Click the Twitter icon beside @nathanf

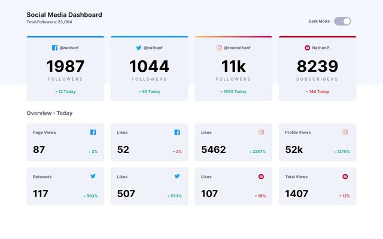(139, 48)
